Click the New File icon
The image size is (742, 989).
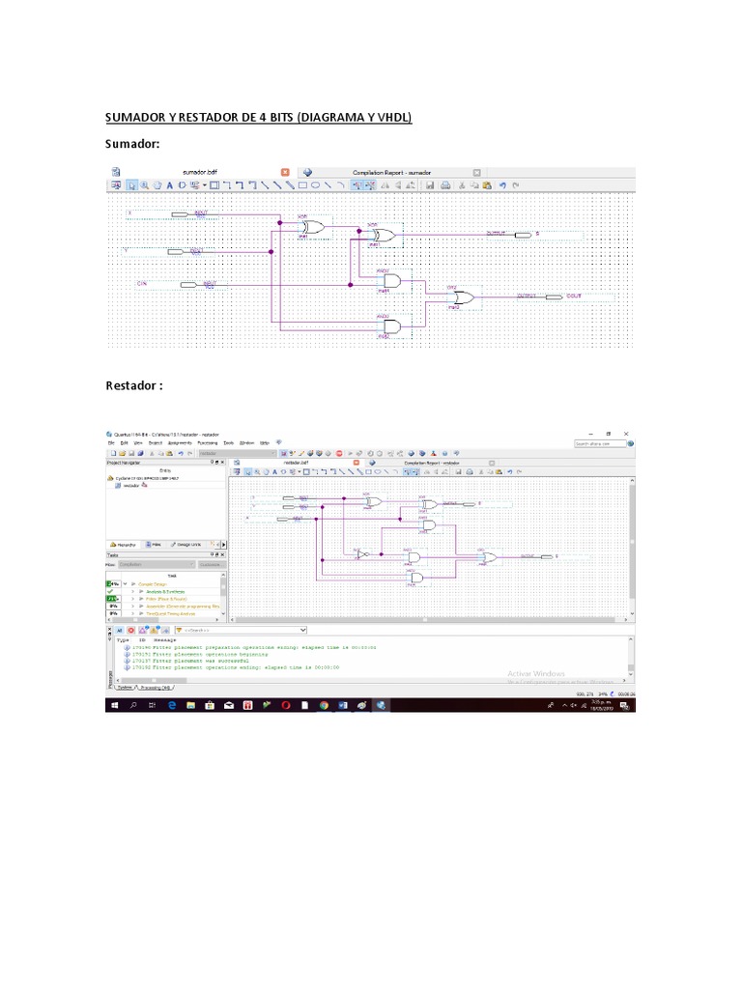tap(113, 453)
